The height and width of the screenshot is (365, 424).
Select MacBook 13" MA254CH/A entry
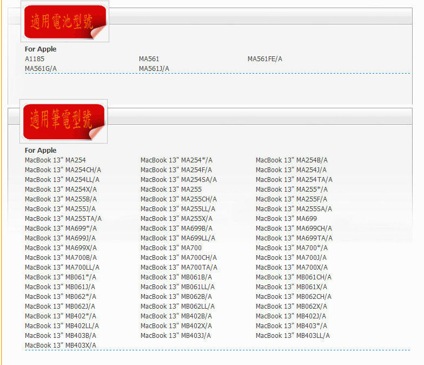click(x=63, y=170)
